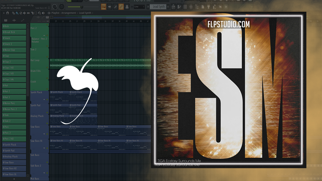Click the Lead Synth breadcrumb in playlist title

[x=85, y=13]
